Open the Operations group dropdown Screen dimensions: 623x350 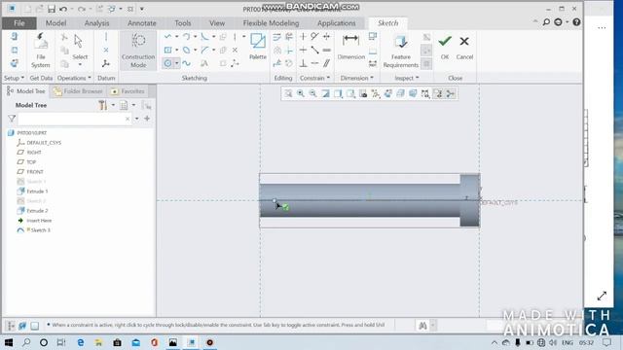(x=74, y=78)
